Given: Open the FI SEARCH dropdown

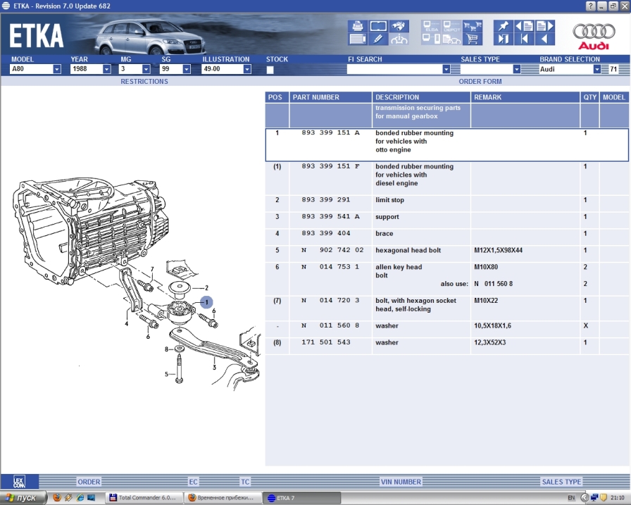Looking at the screenshot, I should tap(446, 69).
